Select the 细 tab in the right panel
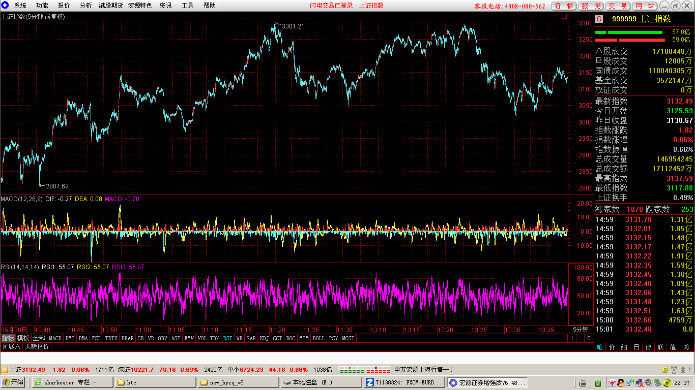This screenshot has height=390, width=695. pos(624,347)
